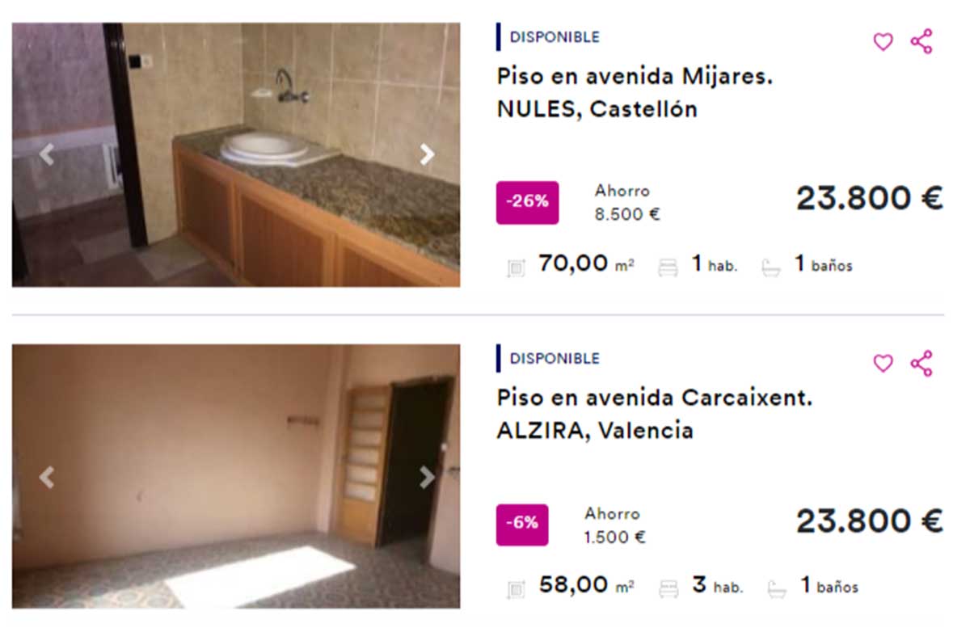Click the -26% discount badge
This screenshot has height=628, width=970.
click(x=527, y=202)
